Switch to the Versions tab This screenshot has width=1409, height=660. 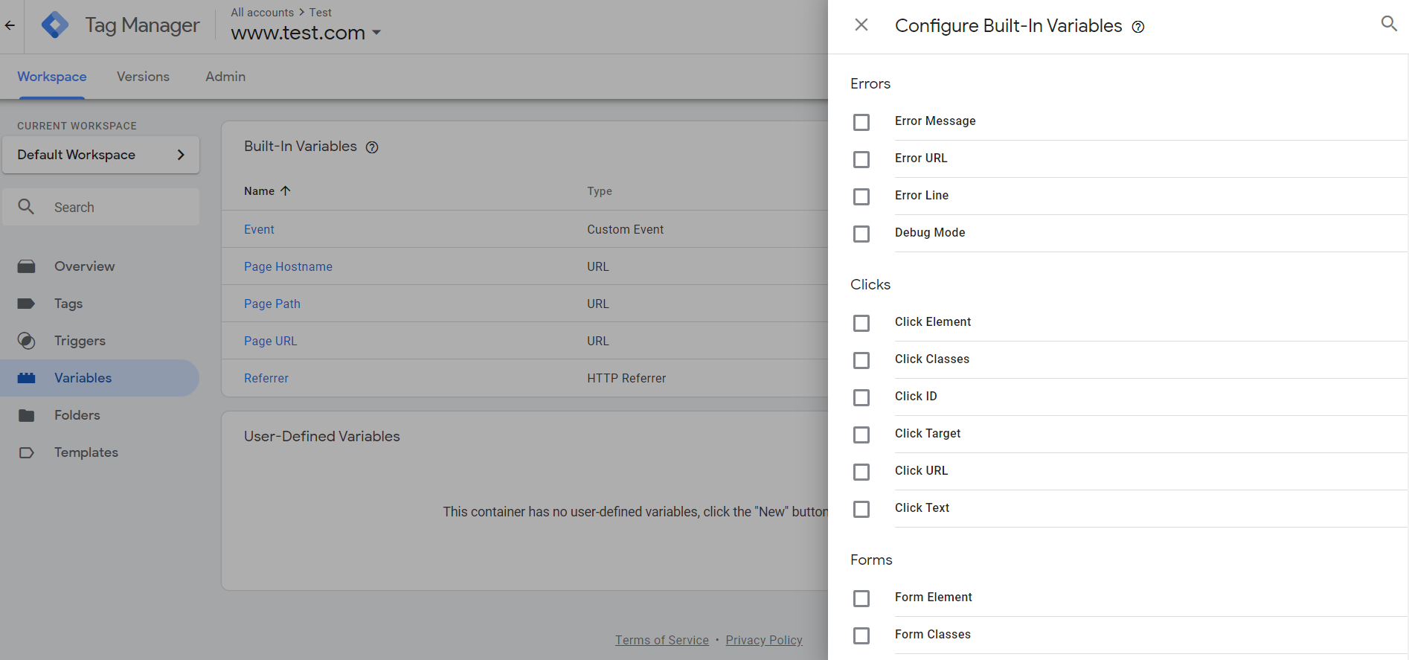tap(143, 77)
